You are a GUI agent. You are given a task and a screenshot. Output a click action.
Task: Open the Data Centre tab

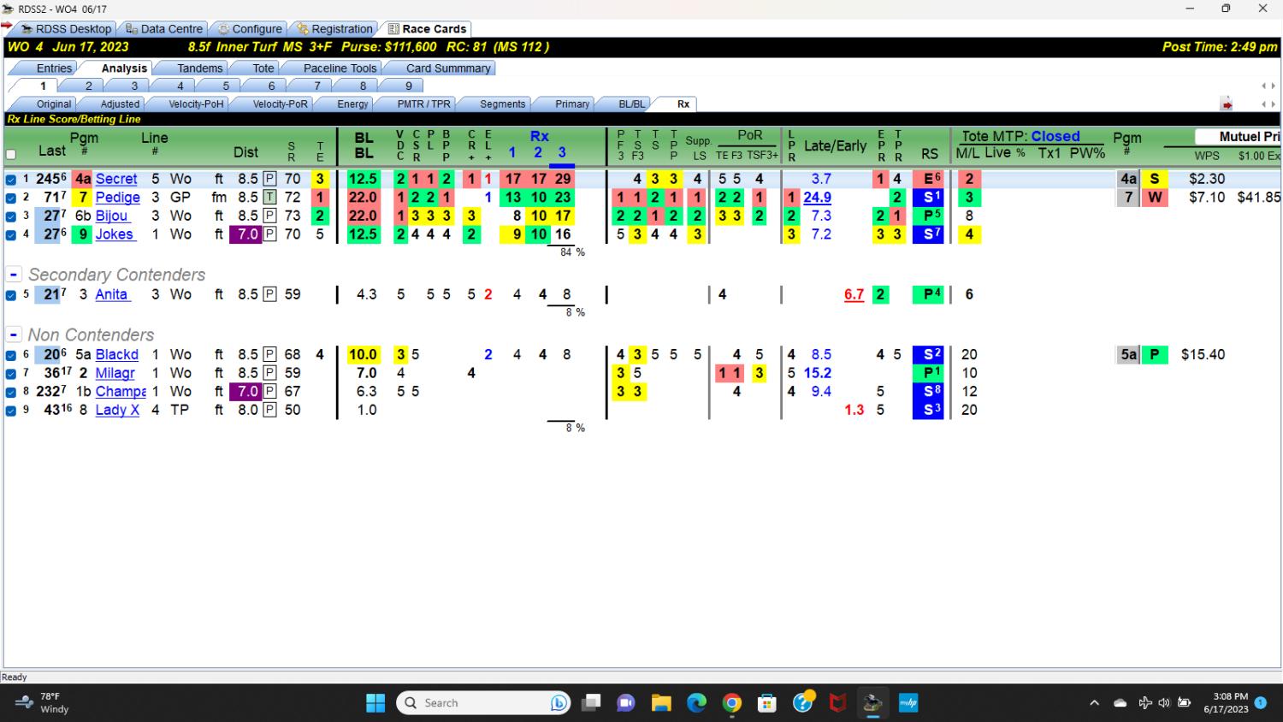point(164,29)
